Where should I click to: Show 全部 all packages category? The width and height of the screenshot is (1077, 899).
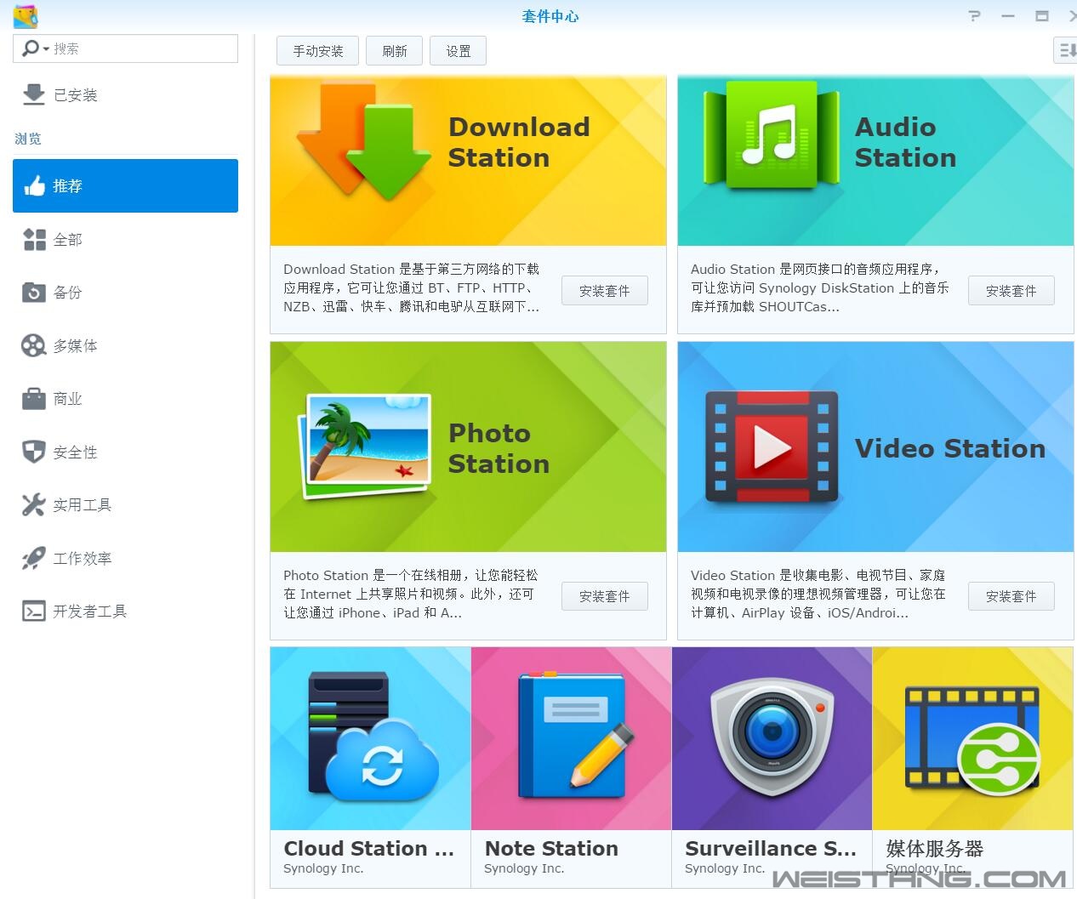pos(125,239)
